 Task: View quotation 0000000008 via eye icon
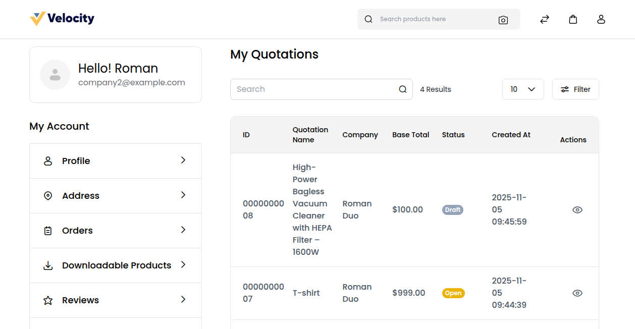click(577, 210)
